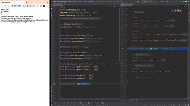The width and height of the screenshot is (190, 106).
Task: Click the not-secure warning icon in the address bar
Action: pos(12,6)
